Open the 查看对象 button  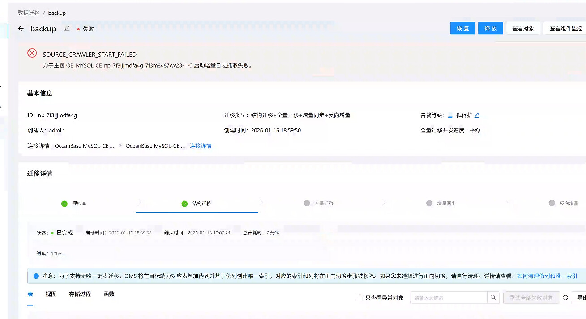click(x=523, y=29)
